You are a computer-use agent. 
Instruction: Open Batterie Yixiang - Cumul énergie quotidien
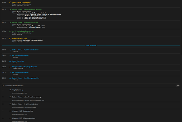(x=26, y=78)
